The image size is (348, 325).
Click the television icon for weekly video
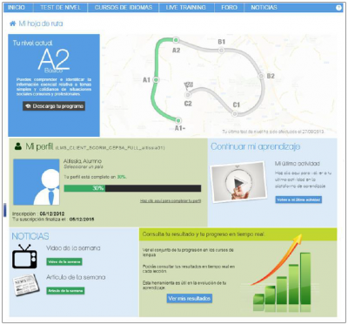[x=24, y=256]
